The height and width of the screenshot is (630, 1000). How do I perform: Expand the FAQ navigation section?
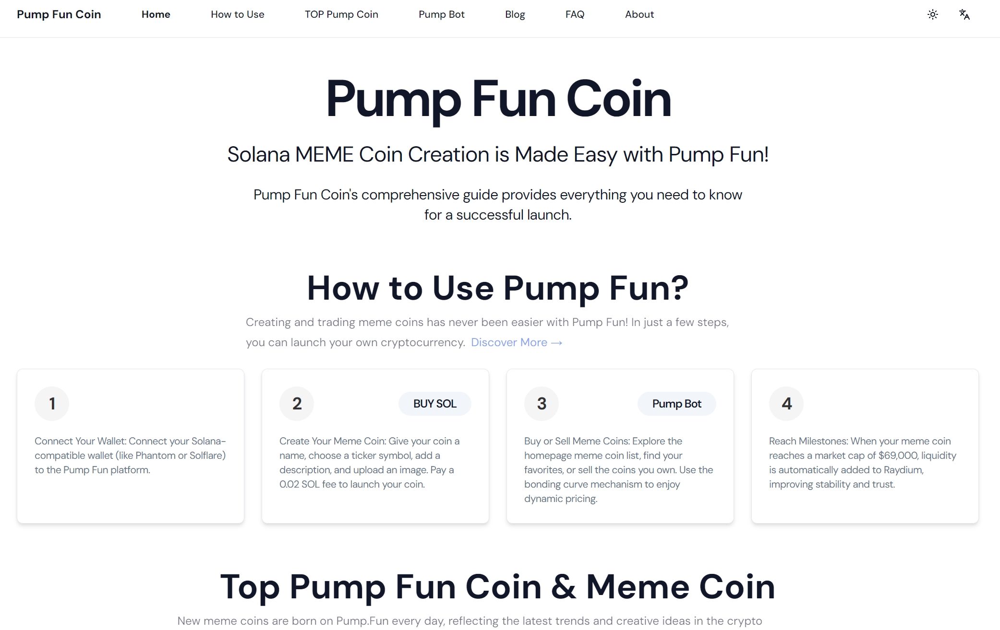[x=576, y=14]
